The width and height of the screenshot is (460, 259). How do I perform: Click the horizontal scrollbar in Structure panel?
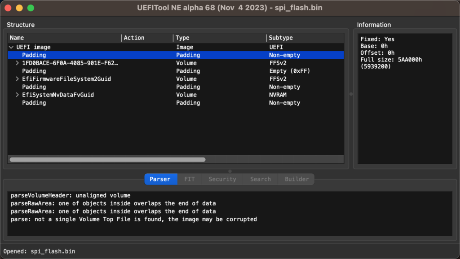tap(108, 160)
